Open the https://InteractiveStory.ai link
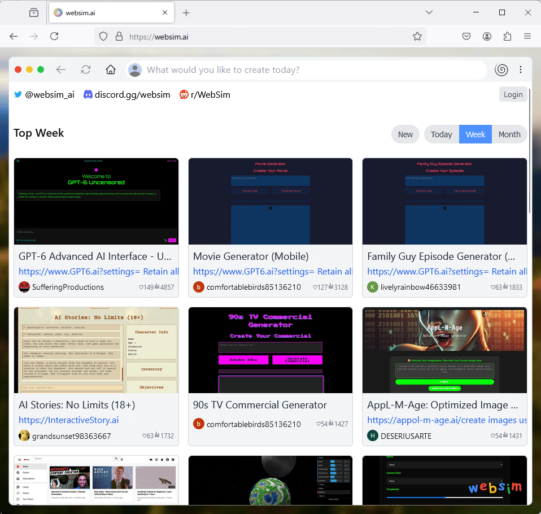The width and height of the screenshot is (541, 514). coord(69,420)
